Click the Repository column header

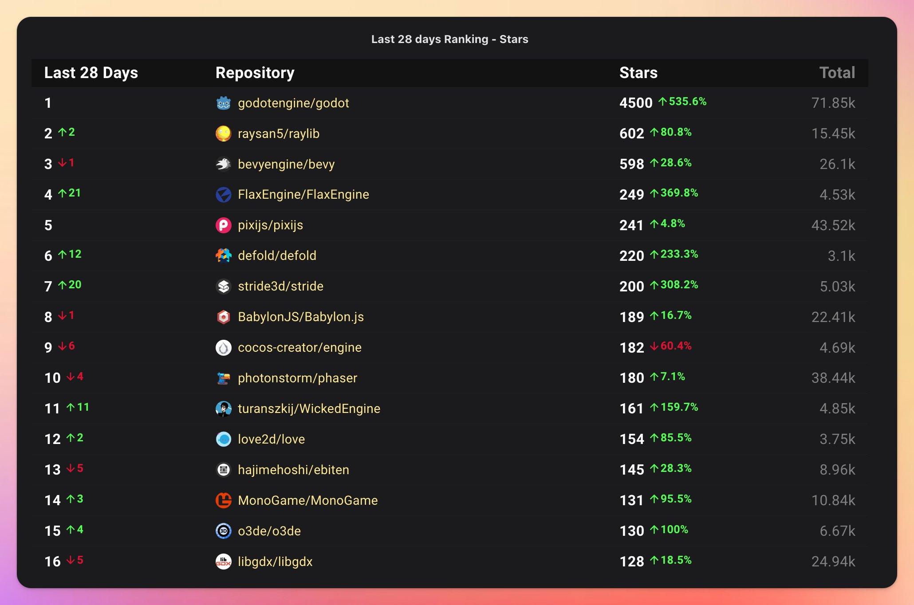point(255,73)
